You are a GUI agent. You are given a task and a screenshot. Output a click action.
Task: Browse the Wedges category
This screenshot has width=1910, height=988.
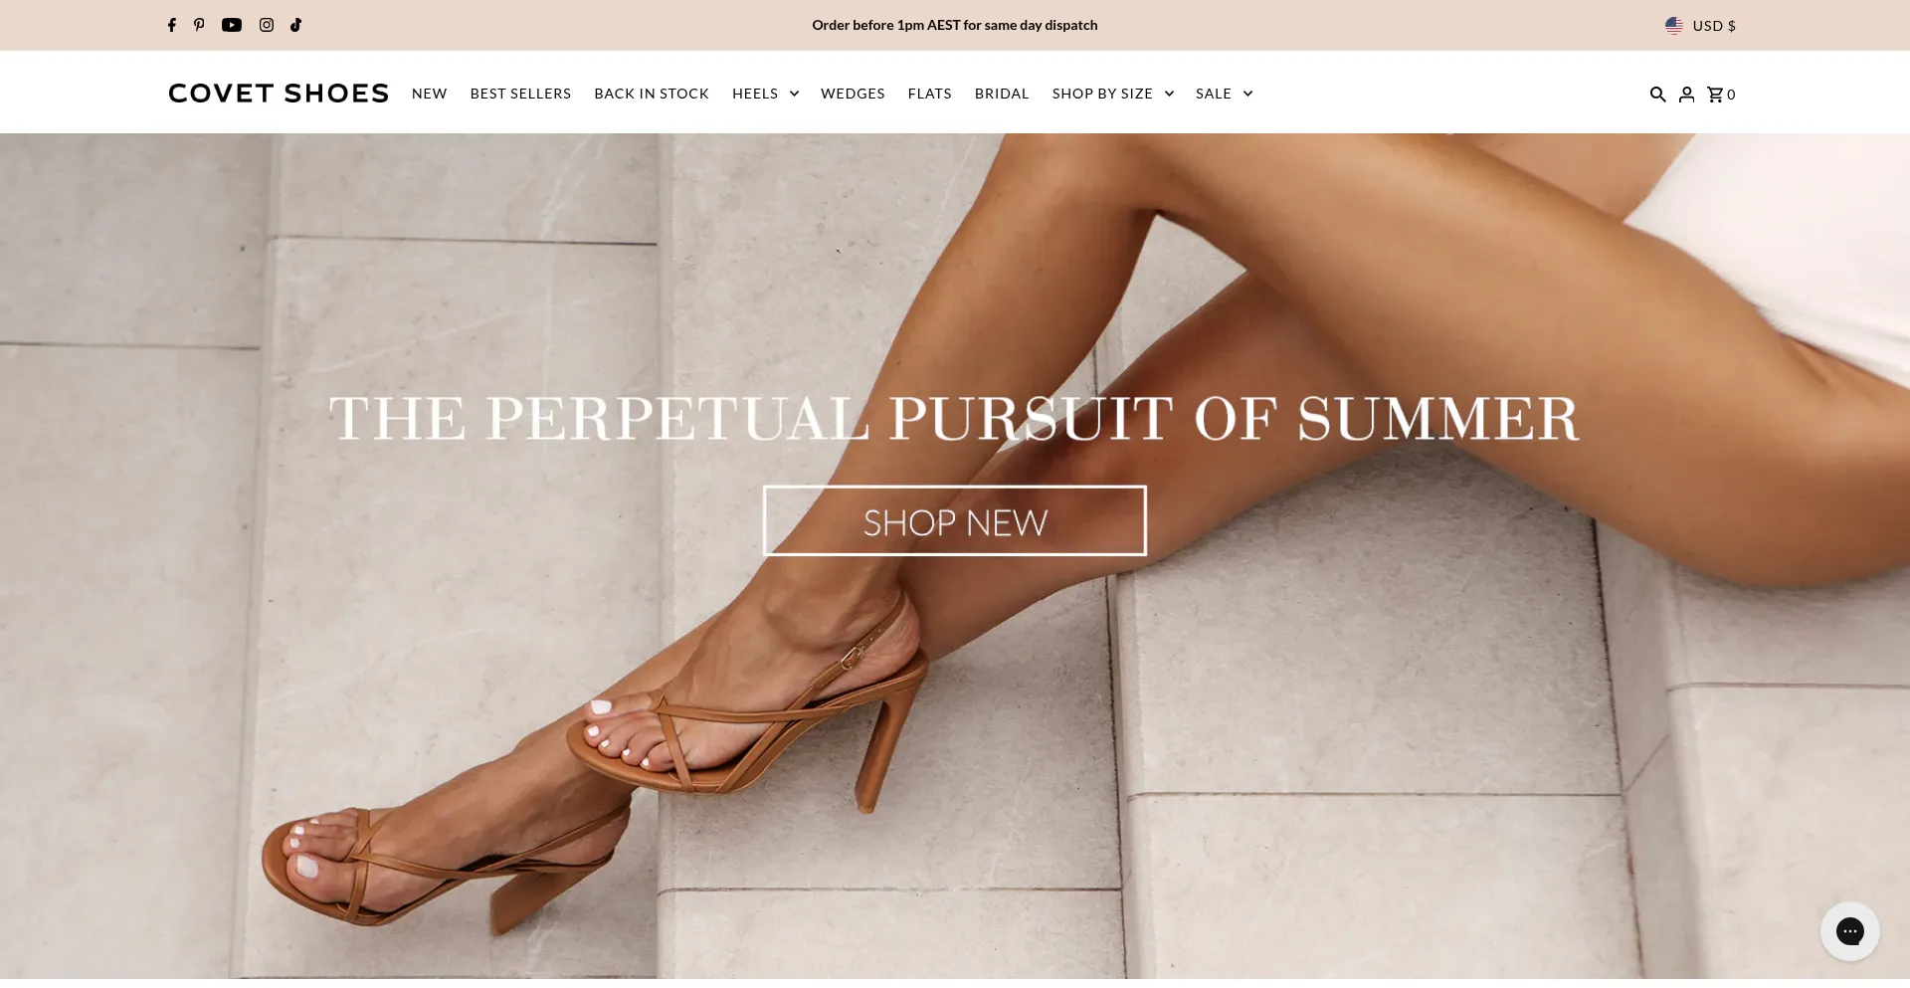click(x=853, y=94)
